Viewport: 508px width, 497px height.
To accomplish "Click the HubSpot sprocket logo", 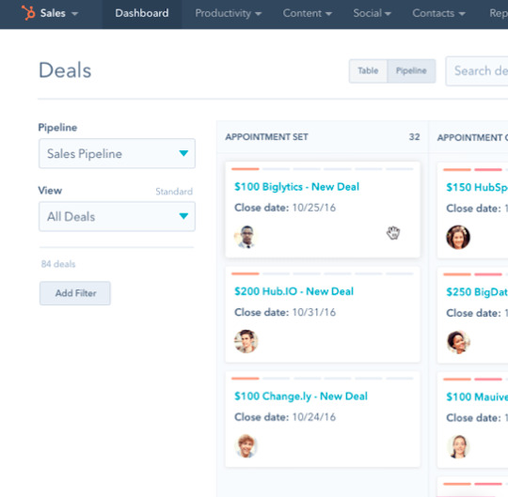I will pos(28,13).
